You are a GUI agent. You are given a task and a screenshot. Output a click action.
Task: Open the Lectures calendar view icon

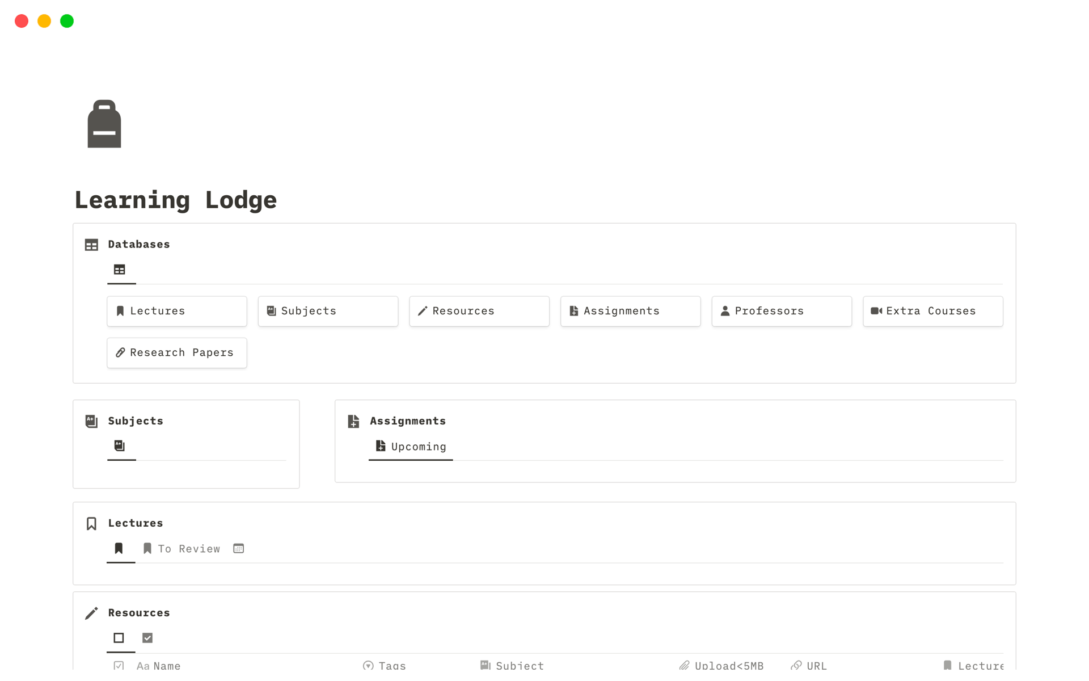(238, 549)
